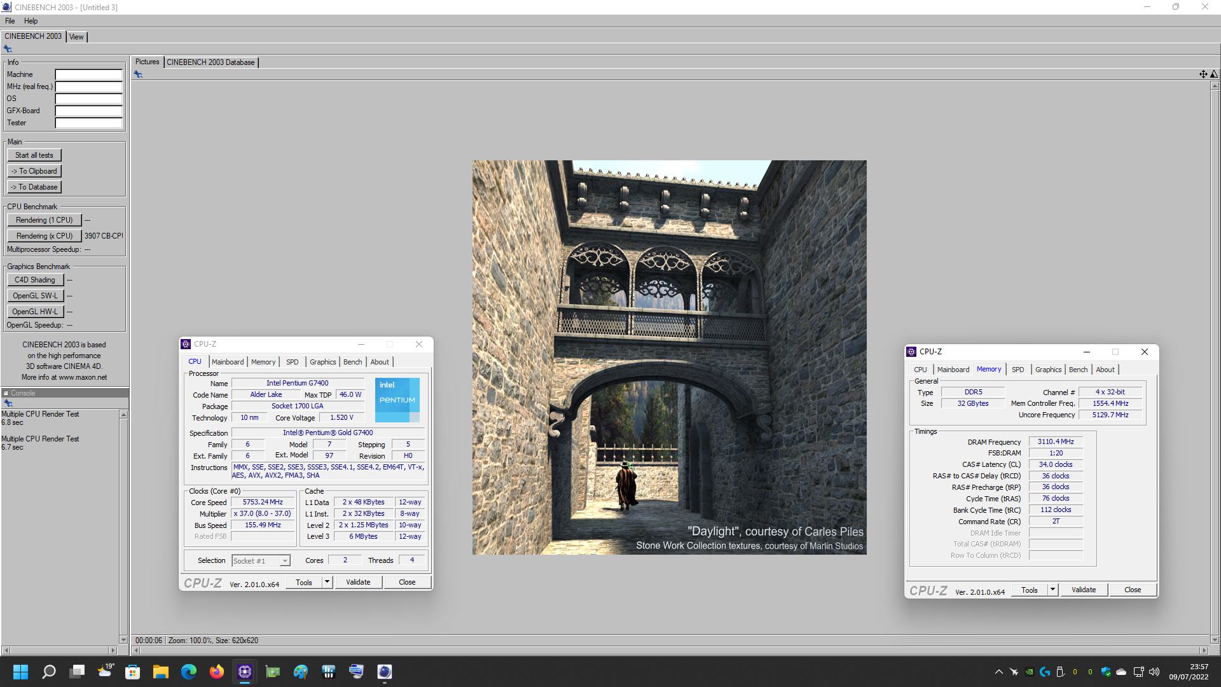Click the paint palette taskbar icon
This screenshot has width=1221, height=687.
coord(300,672)
